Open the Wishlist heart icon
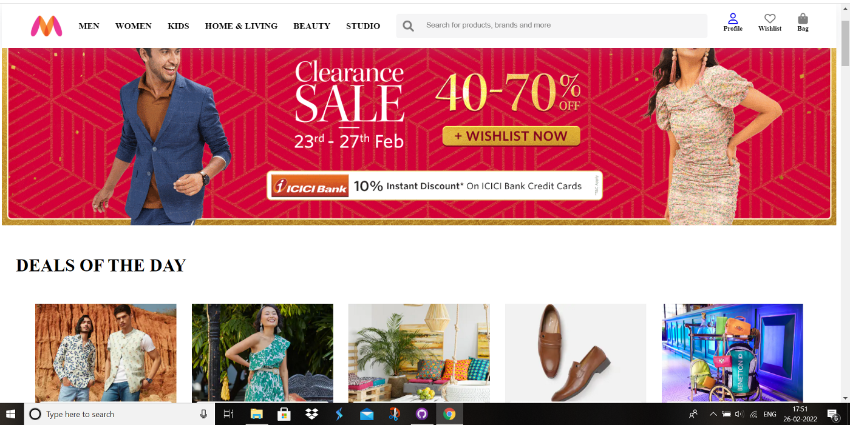Screen dimensions: 850x425 click(x=770, y=19)
